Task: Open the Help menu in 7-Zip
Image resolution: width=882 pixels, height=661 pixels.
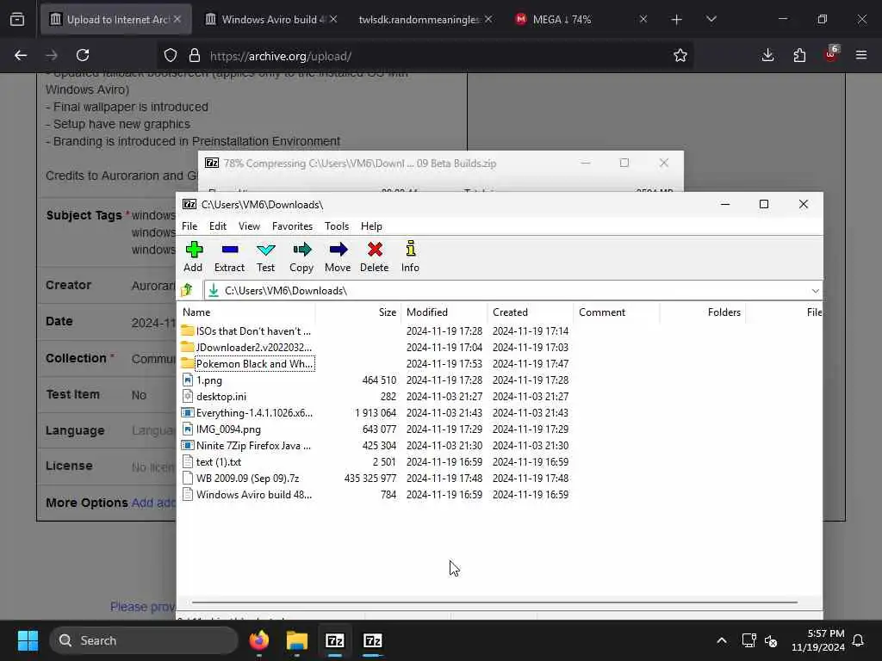Action: 371,226
